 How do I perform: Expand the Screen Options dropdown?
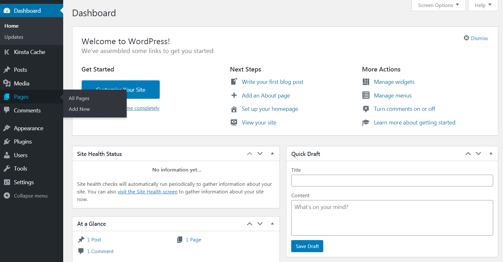coord(438,5)
